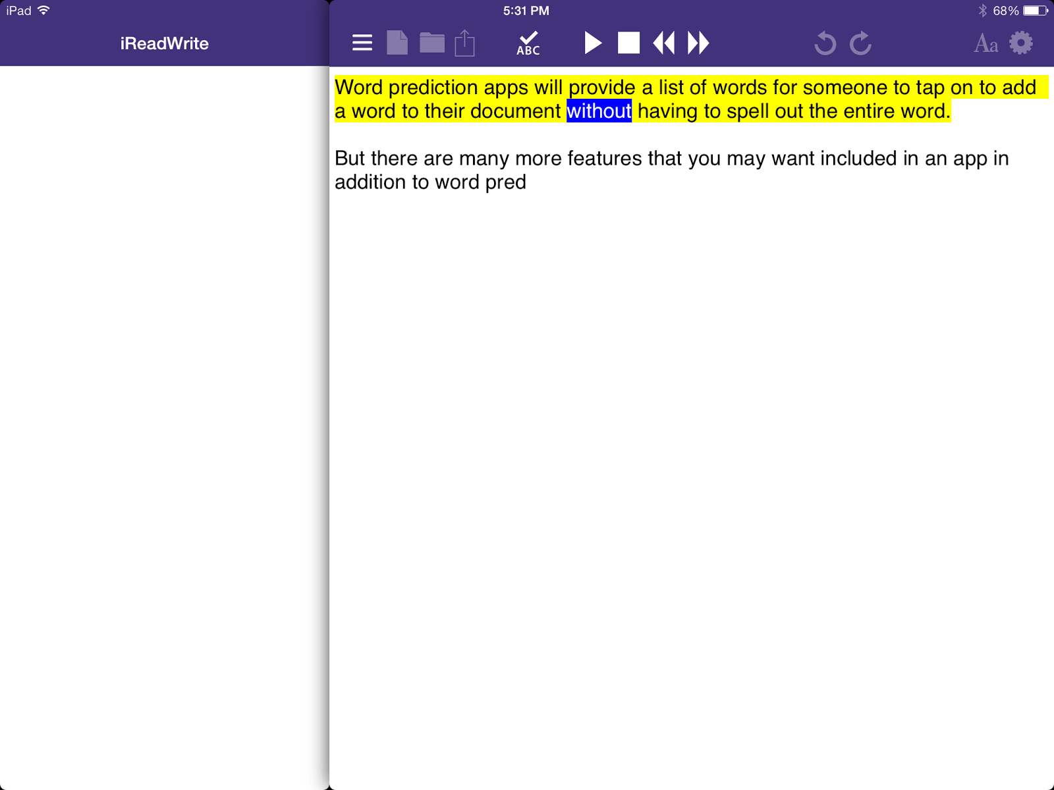The width and height of the screenshot is (1054, 790).
Task: Place cursor after 'word pred'
Action: (x=527, y=182)
